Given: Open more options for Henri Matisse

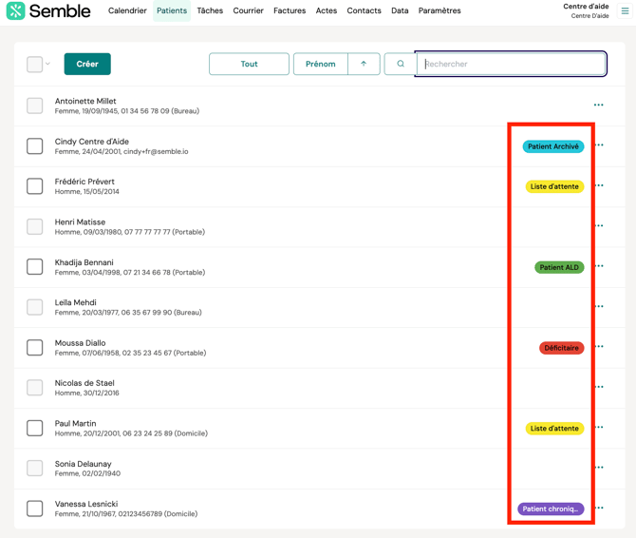Looking at the screenshot, I should click(599, 226).
